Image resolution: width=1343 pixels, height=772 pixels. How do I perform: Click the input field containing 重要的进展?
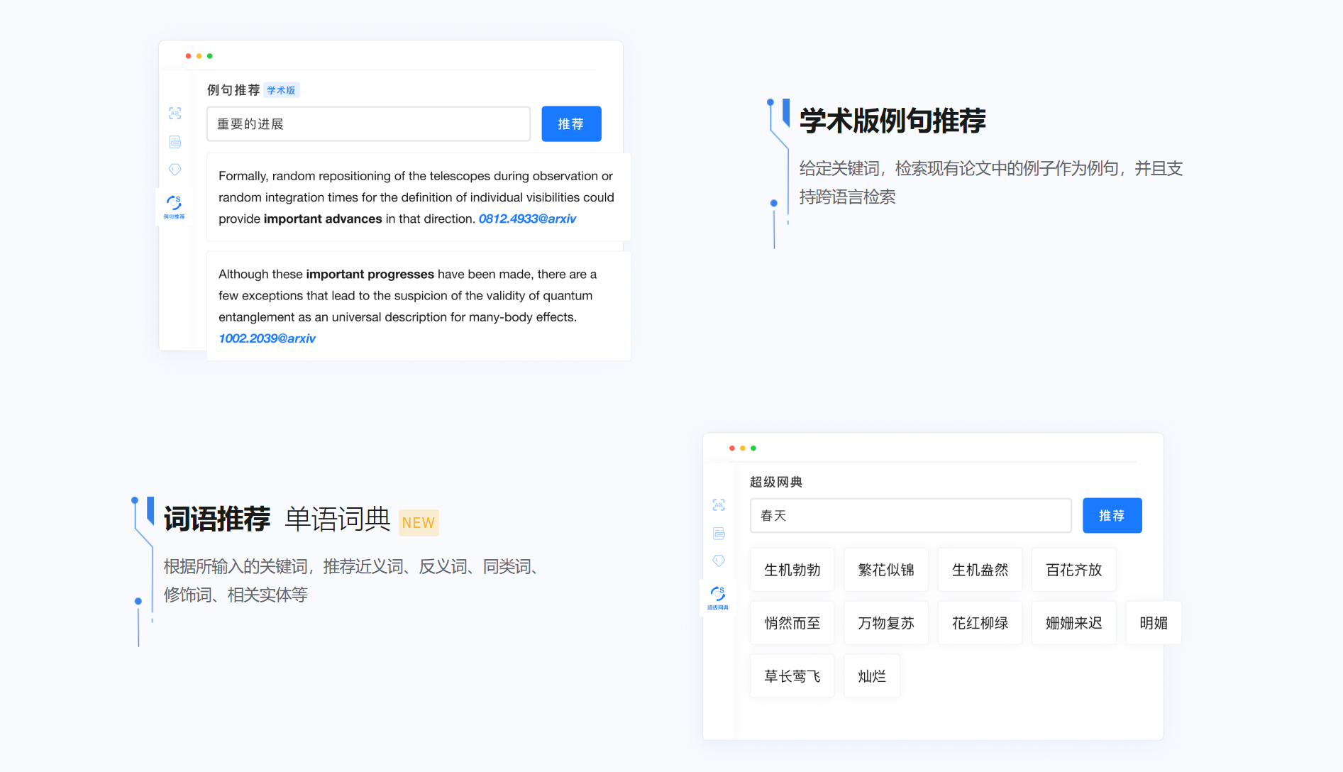pyautogui.click(x=368, y=124)
